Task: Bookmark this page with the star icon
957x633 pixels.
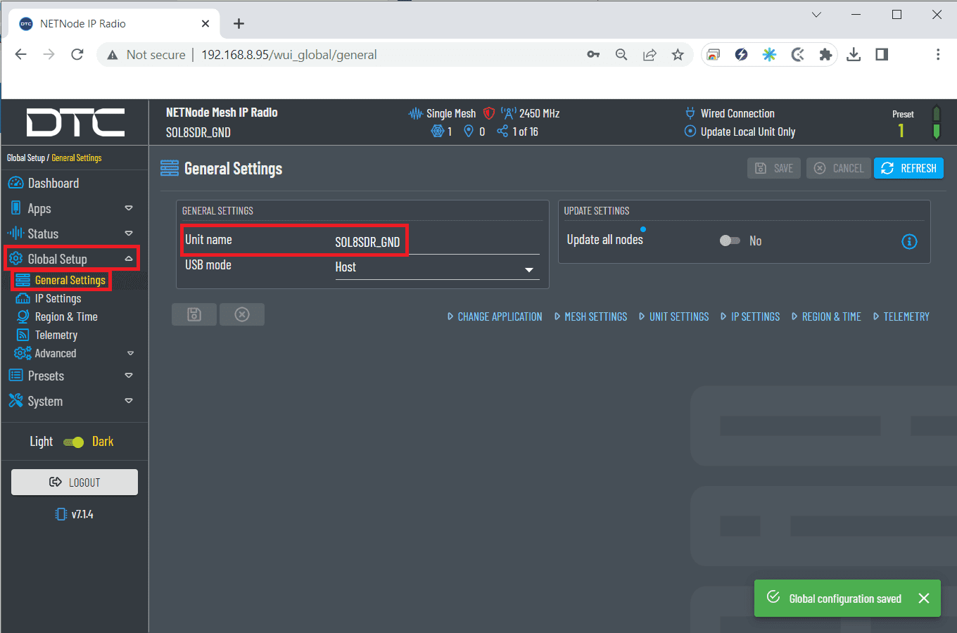Action: pos(678,55)
